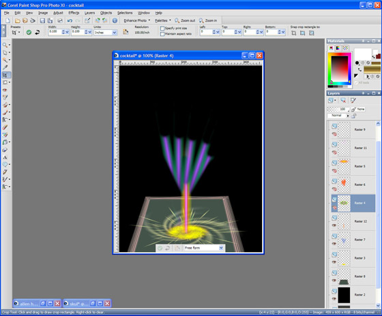Click the Open folder icon
This screenshot has height=316, width=382.
click(17, 20)
